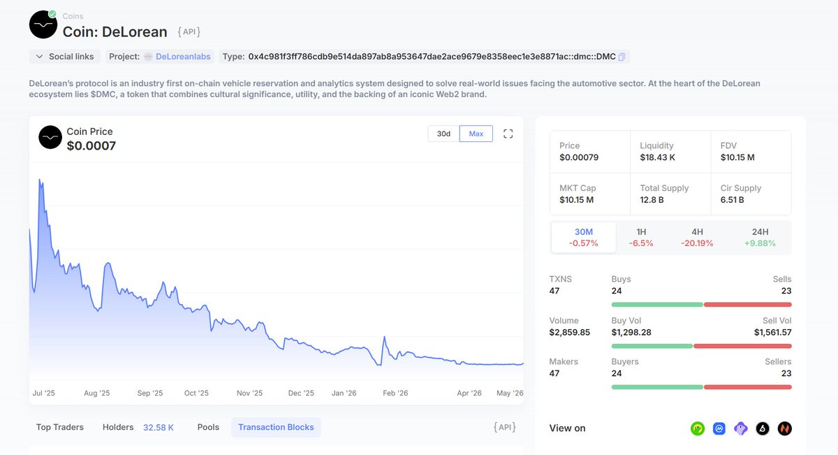The image size is (838, 455).
Task: Click the Jul '25 peak on the price chart
Action: 41,180
